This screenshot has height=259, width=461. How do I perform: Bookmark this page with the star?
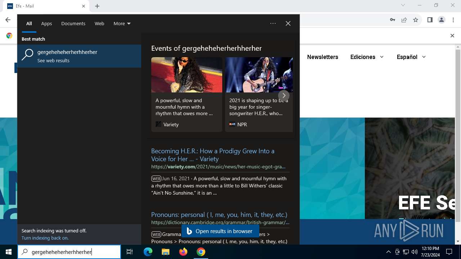tap(416, 20)
